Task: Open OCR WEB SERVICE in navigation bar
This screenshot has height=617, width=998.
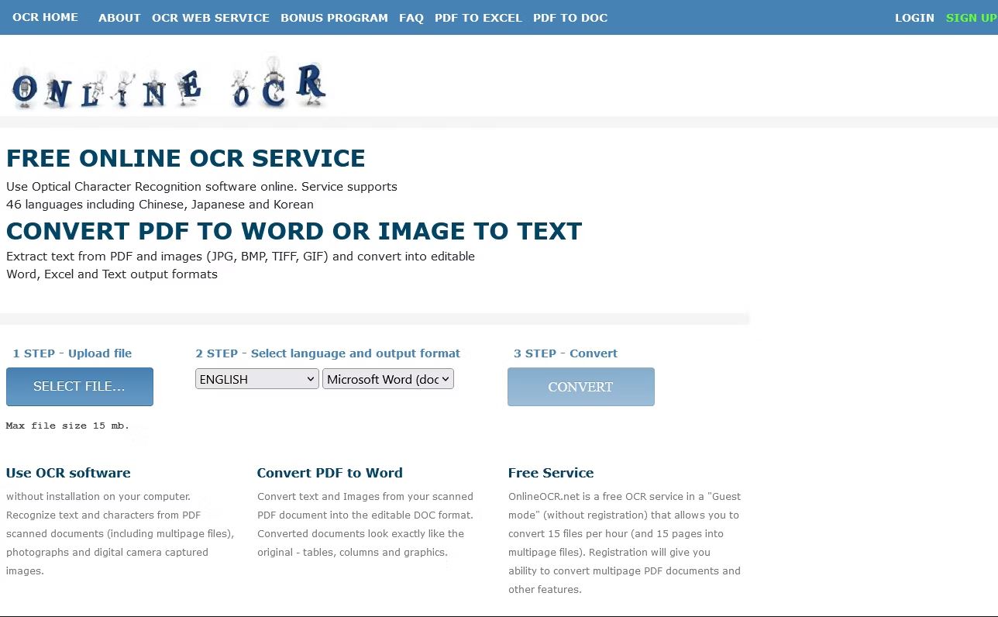Action: pos(210,18)
